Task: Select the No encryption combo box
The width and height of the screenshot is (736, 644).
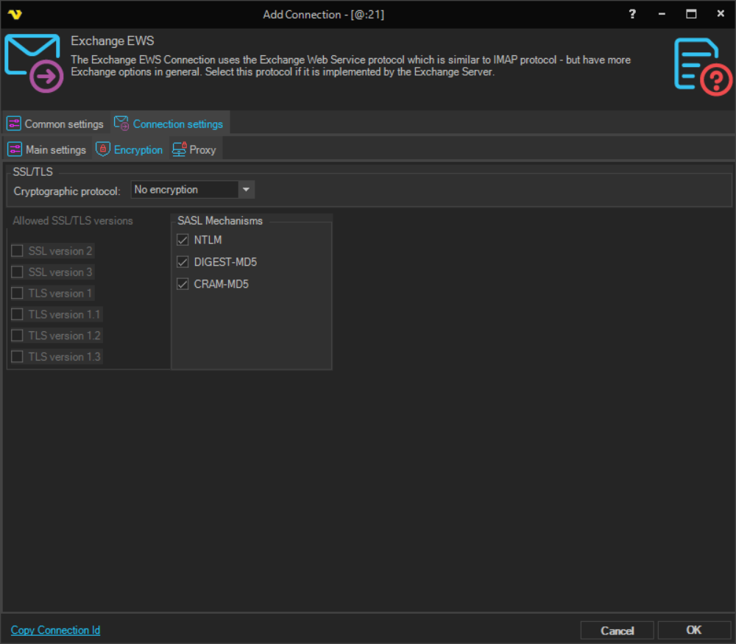Action: coord(185,190)
